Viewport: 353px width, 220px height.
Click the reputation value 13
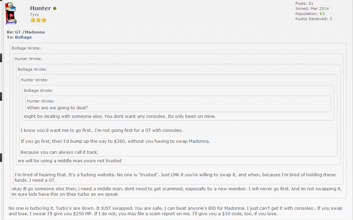pyautogui.click(x=322, y=14)
